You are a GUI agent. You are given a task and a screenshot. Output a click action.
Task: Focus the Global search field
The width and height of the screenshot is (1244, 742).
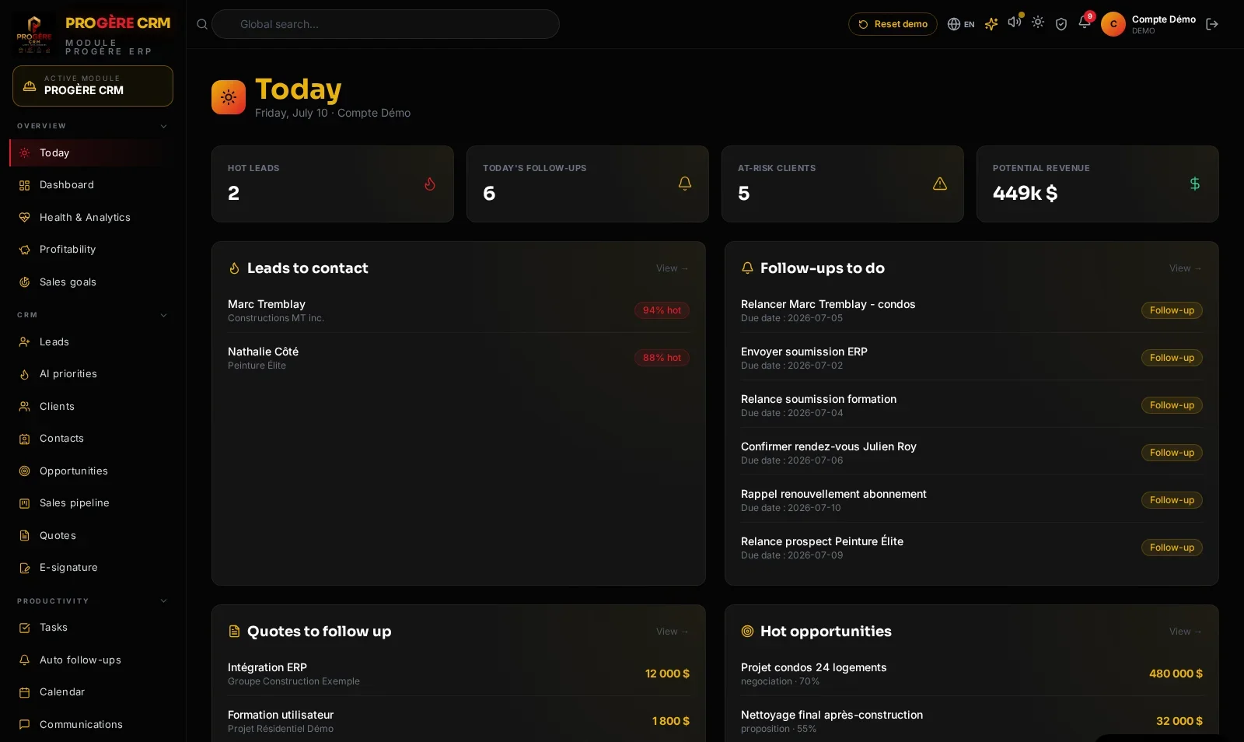(385, 24)
